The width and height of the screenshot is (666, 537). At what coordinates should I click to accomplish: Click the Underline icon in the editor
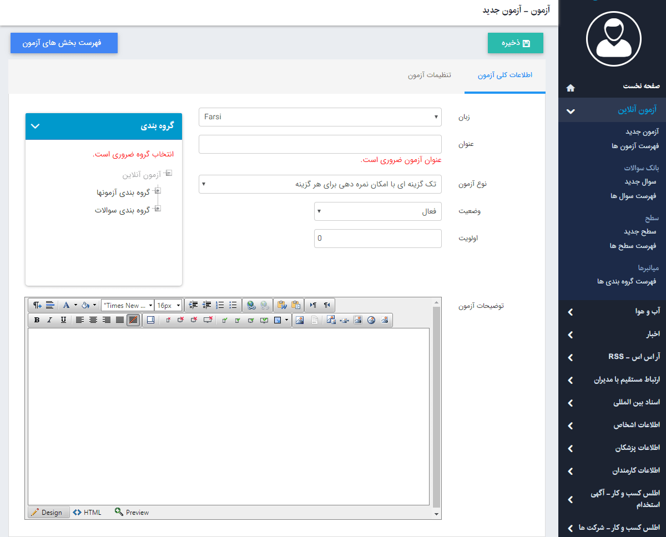point(63,320)
